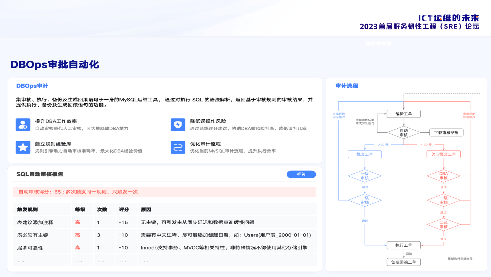The width and height of the screenshot is (491, 277).
Task: Click the star rule library icon
Action: point(23,147)
